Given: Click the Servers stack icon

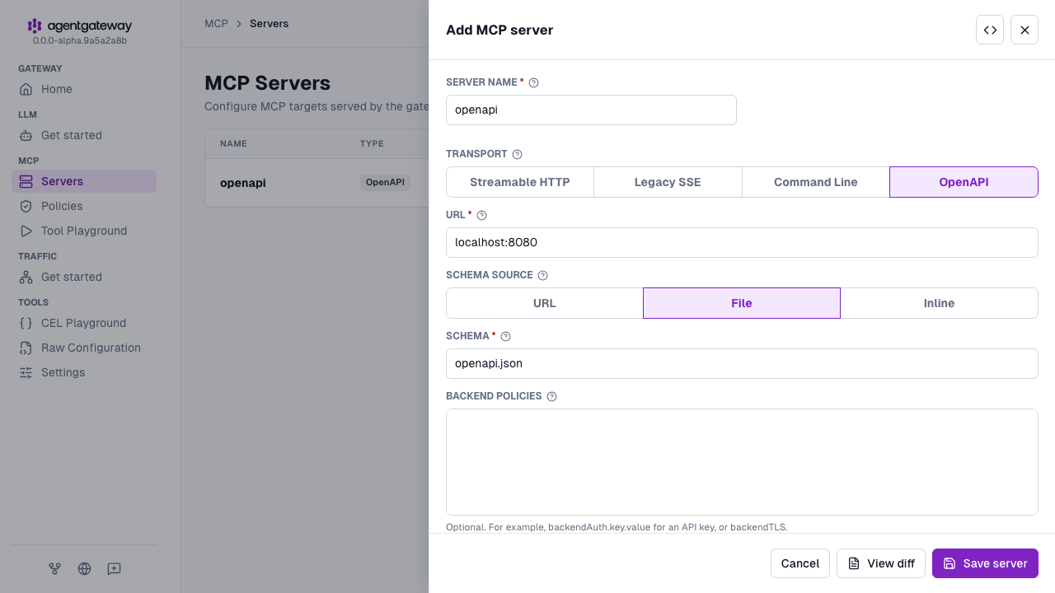Looking at the screenshot, I should pos(26,181).
